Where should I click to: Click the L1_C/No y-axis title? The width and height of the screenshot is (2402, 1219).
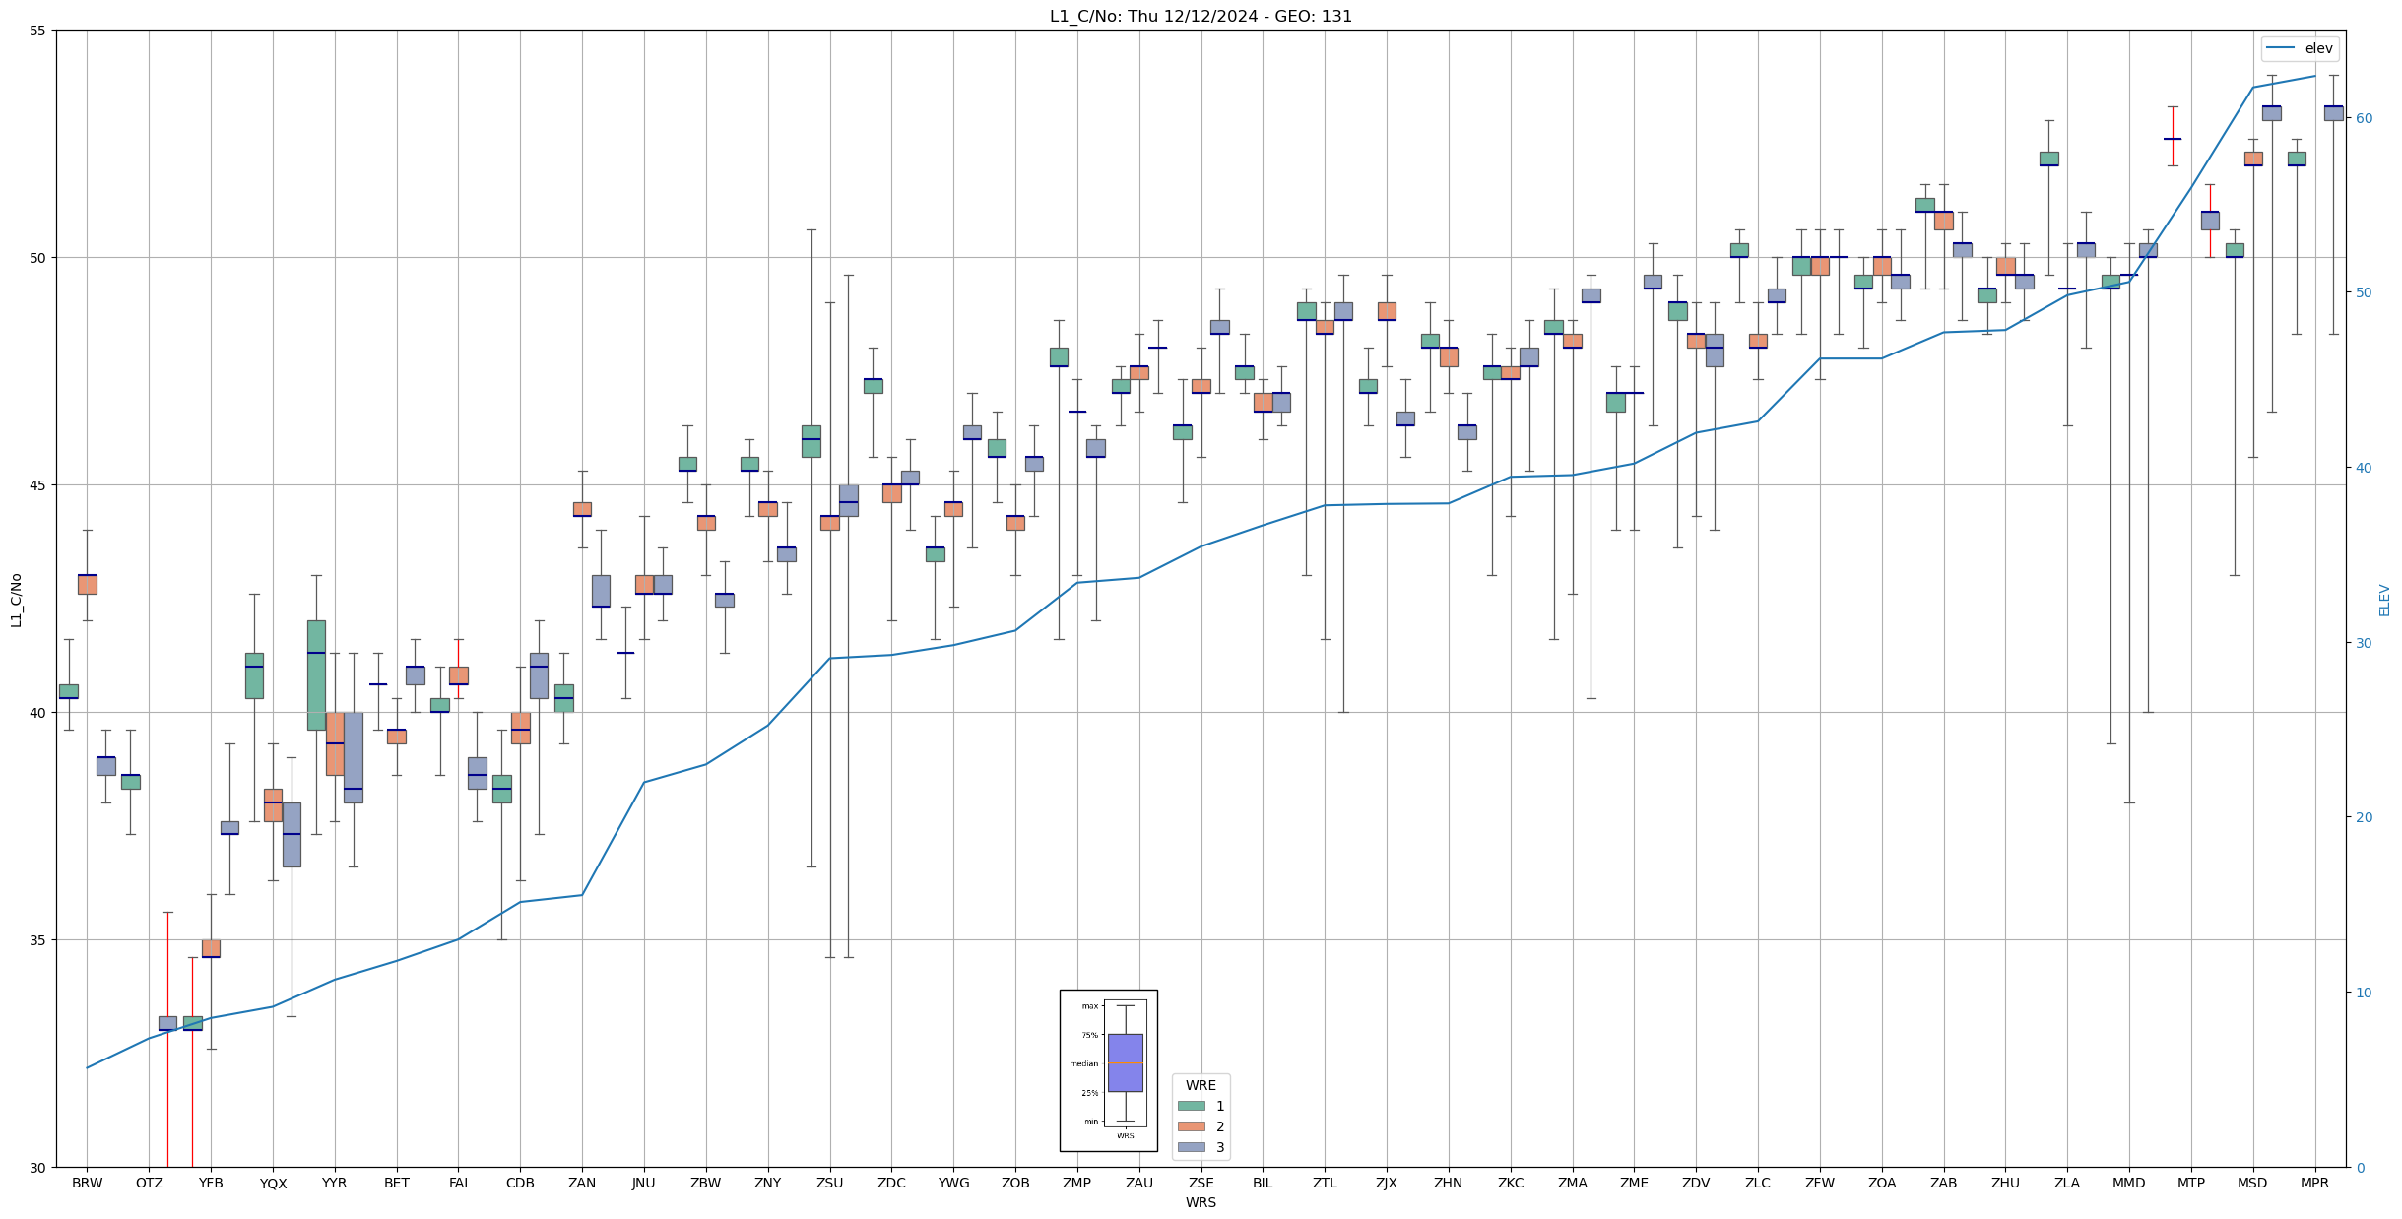click(x=16, y=600)
